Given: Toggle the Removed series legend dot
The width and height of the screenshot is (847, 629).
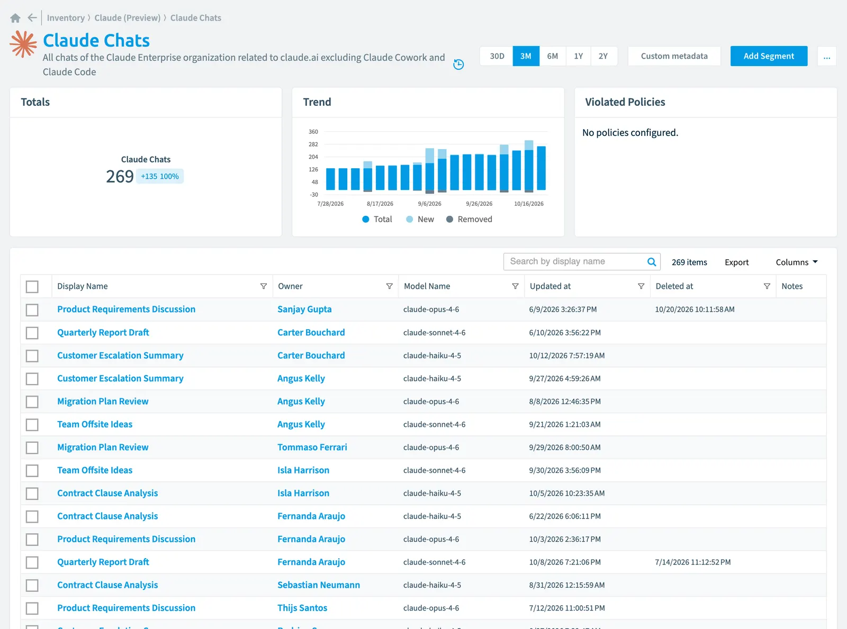Looking at the screenshot, I should [449, 219].
